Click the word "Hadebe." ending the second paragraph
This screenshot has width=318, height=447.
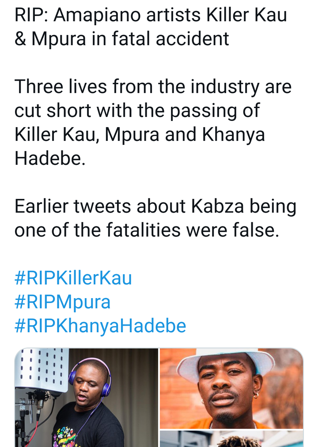(50, 159)
